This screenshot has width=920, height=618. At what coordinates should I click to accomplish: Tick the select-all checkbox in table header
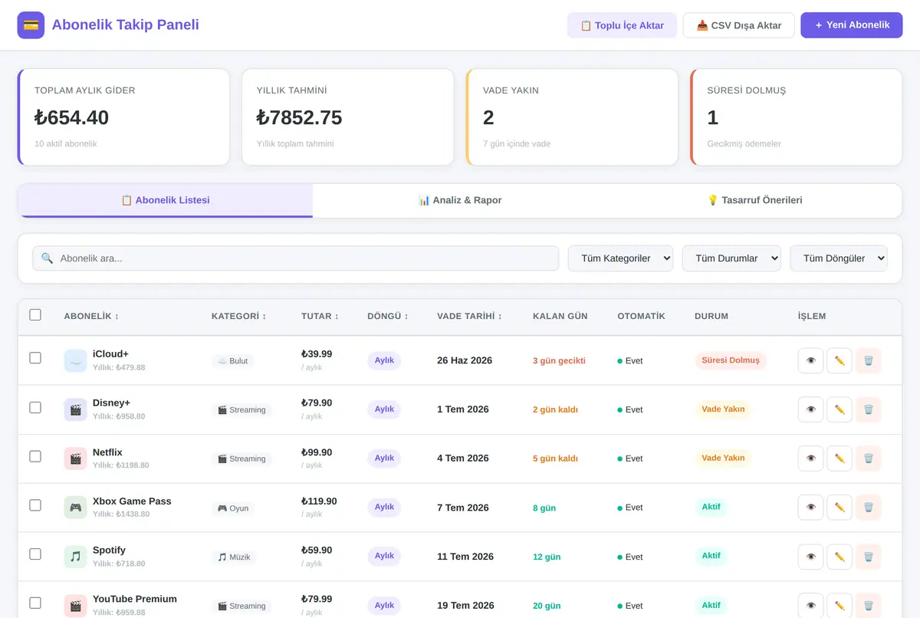(x=35, y=314)
